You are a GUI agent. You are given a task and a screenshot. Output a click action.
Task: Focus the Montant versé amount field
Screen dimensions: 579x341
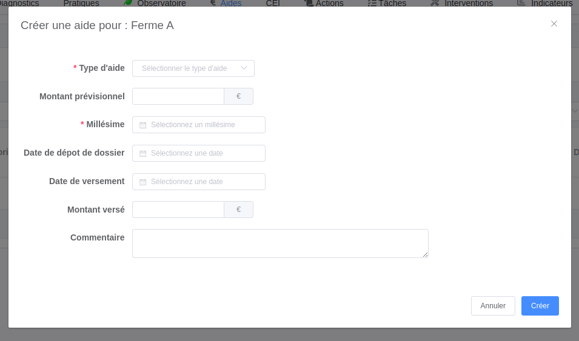(178, 210)
